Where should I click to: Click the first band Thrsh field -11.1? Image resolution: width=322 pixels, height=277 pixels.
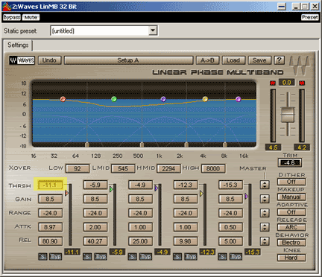pyautogui.click(x=50, y=185)
